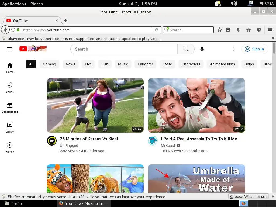This screenshot has width=276, height=207.
Task: Go to Firefox home page icon
Action: tap(248, 30)
